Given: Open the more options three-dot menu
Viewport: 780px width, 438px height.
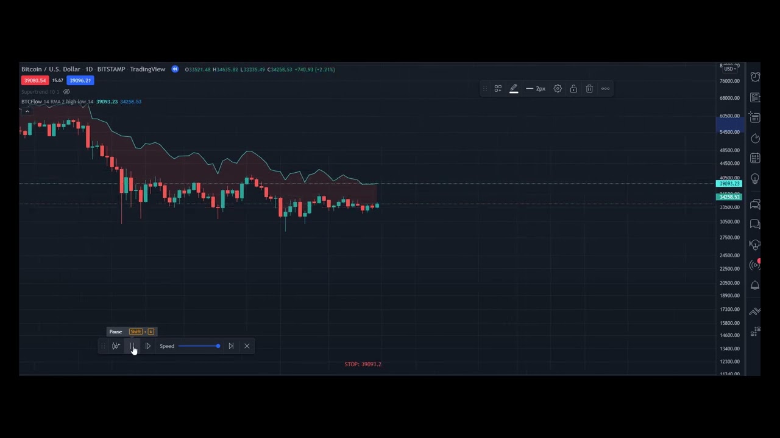Looking at the screenshot, I should 605,89.
